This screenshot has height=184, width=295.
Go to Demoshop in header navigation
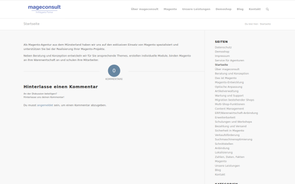click(x=224, y=9)
